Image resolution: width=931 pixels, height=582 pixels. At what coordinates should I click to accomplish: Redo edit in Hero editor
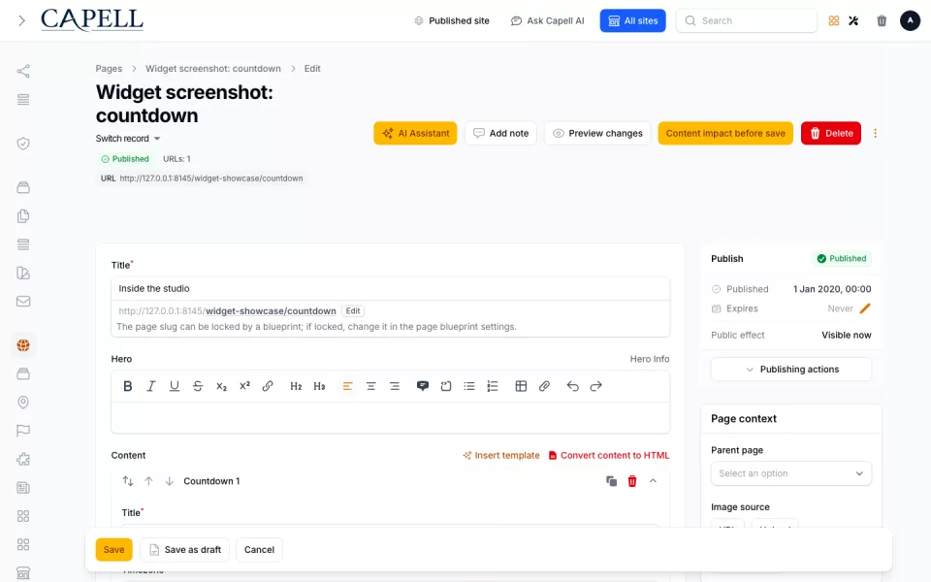pyautogui.click(x=595, y=386)
